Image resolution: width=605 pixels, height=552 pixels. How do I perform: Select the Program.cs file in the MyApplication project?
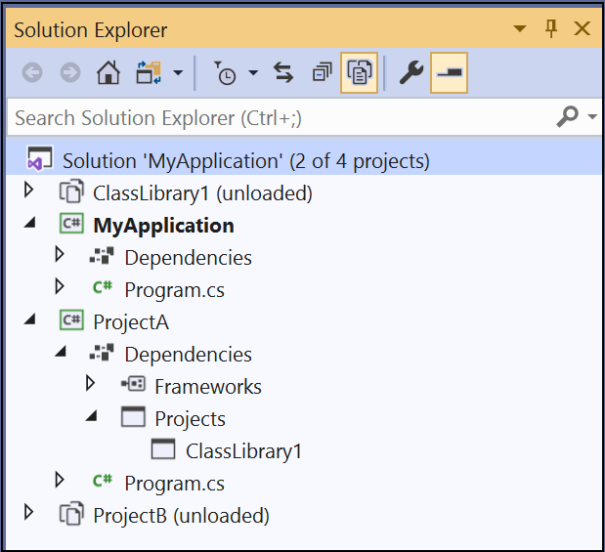(x=174, y=290)
